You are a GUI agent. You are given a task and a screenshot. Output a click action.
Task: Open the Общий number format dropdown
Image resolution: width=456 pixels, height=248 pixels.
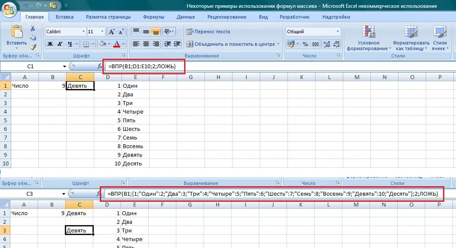338,32
